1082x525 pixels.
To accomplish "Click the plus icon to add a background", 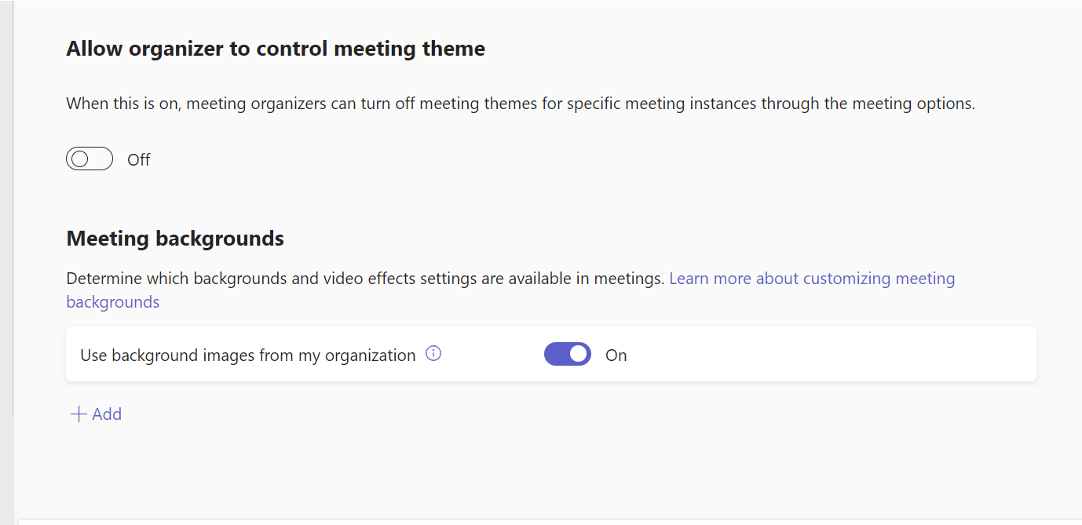I will (x=79, y=414).
